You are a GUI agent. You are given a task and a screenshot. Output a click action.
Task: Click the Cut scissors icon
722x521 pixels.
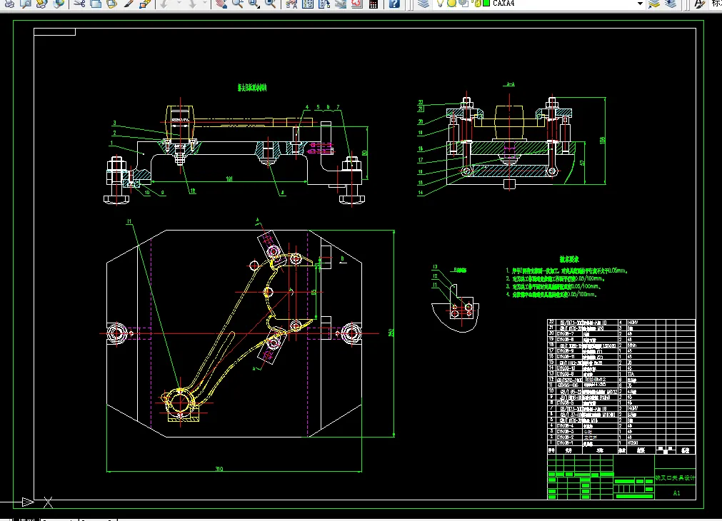[x=79, y=4]
